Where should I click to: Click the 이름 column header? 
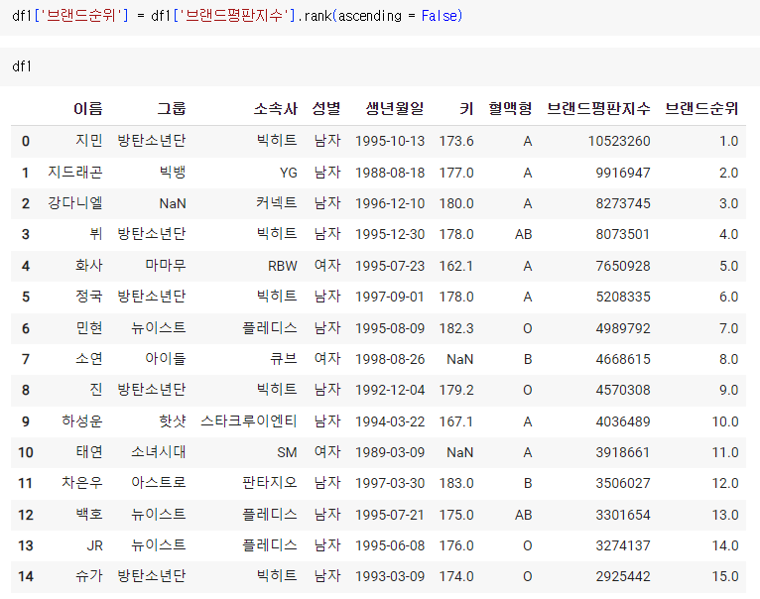click(x=87, y=108)
